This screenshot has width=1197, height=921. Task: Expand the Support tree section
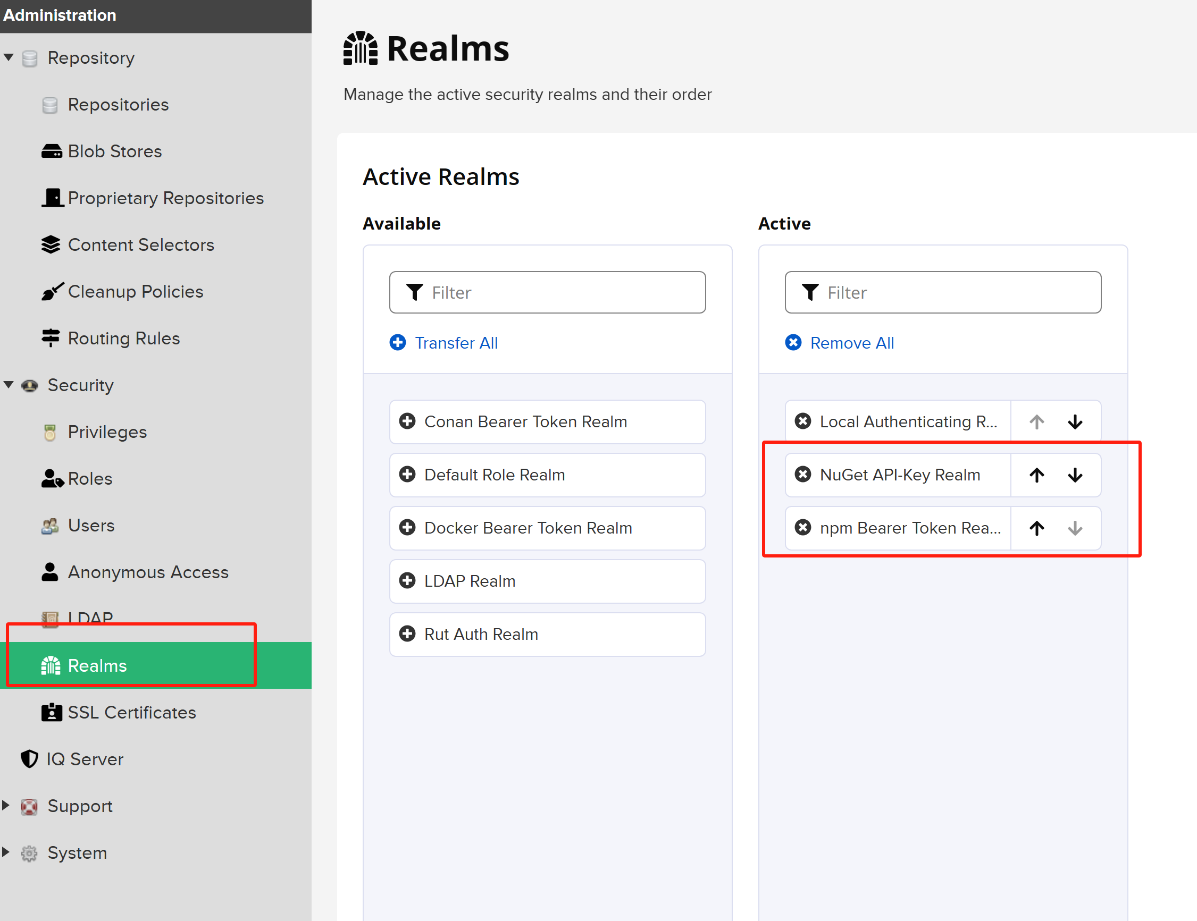coord(6,805)
